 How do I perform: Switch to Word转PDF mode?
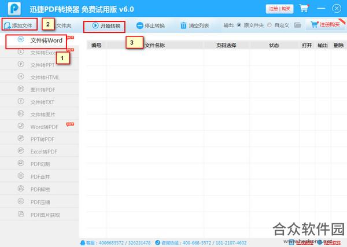pos(39,126)
